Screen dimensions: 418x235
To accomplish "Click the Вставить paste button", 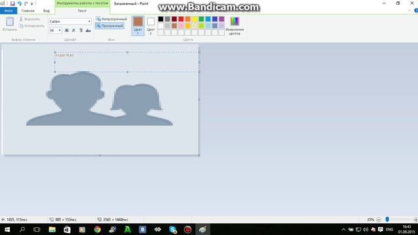I will pos(10,23).
